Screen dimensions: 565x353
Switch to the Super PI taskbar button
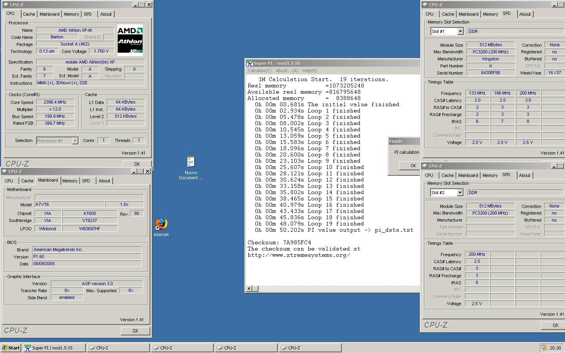coord(54,348)
